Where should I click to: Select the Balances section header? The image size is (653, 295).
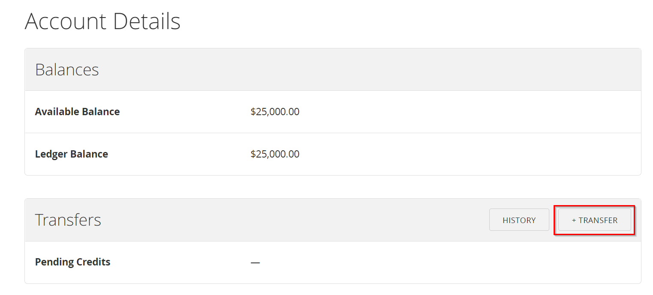pos(67,69)
